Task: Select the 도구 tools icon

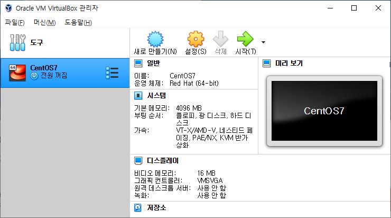Action: (18, 42)
